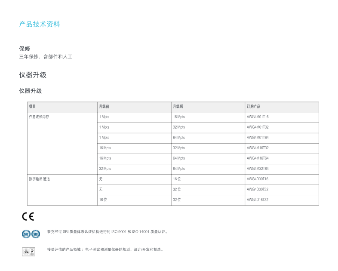The image size is (338, 271).
Task: Select order code AWG4D00T16
Action: (258, 179)
